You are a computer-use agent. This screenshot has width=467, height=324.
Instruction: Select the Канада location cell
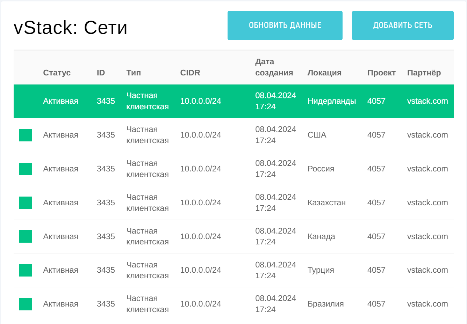tap(321, 237)
